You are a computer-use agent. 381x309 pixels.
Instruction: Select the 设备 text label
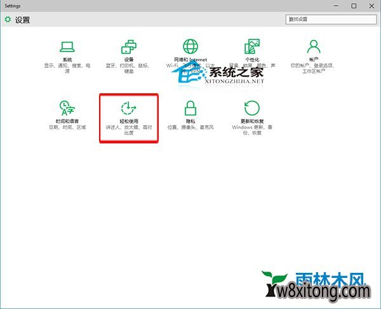click(128, 60)
